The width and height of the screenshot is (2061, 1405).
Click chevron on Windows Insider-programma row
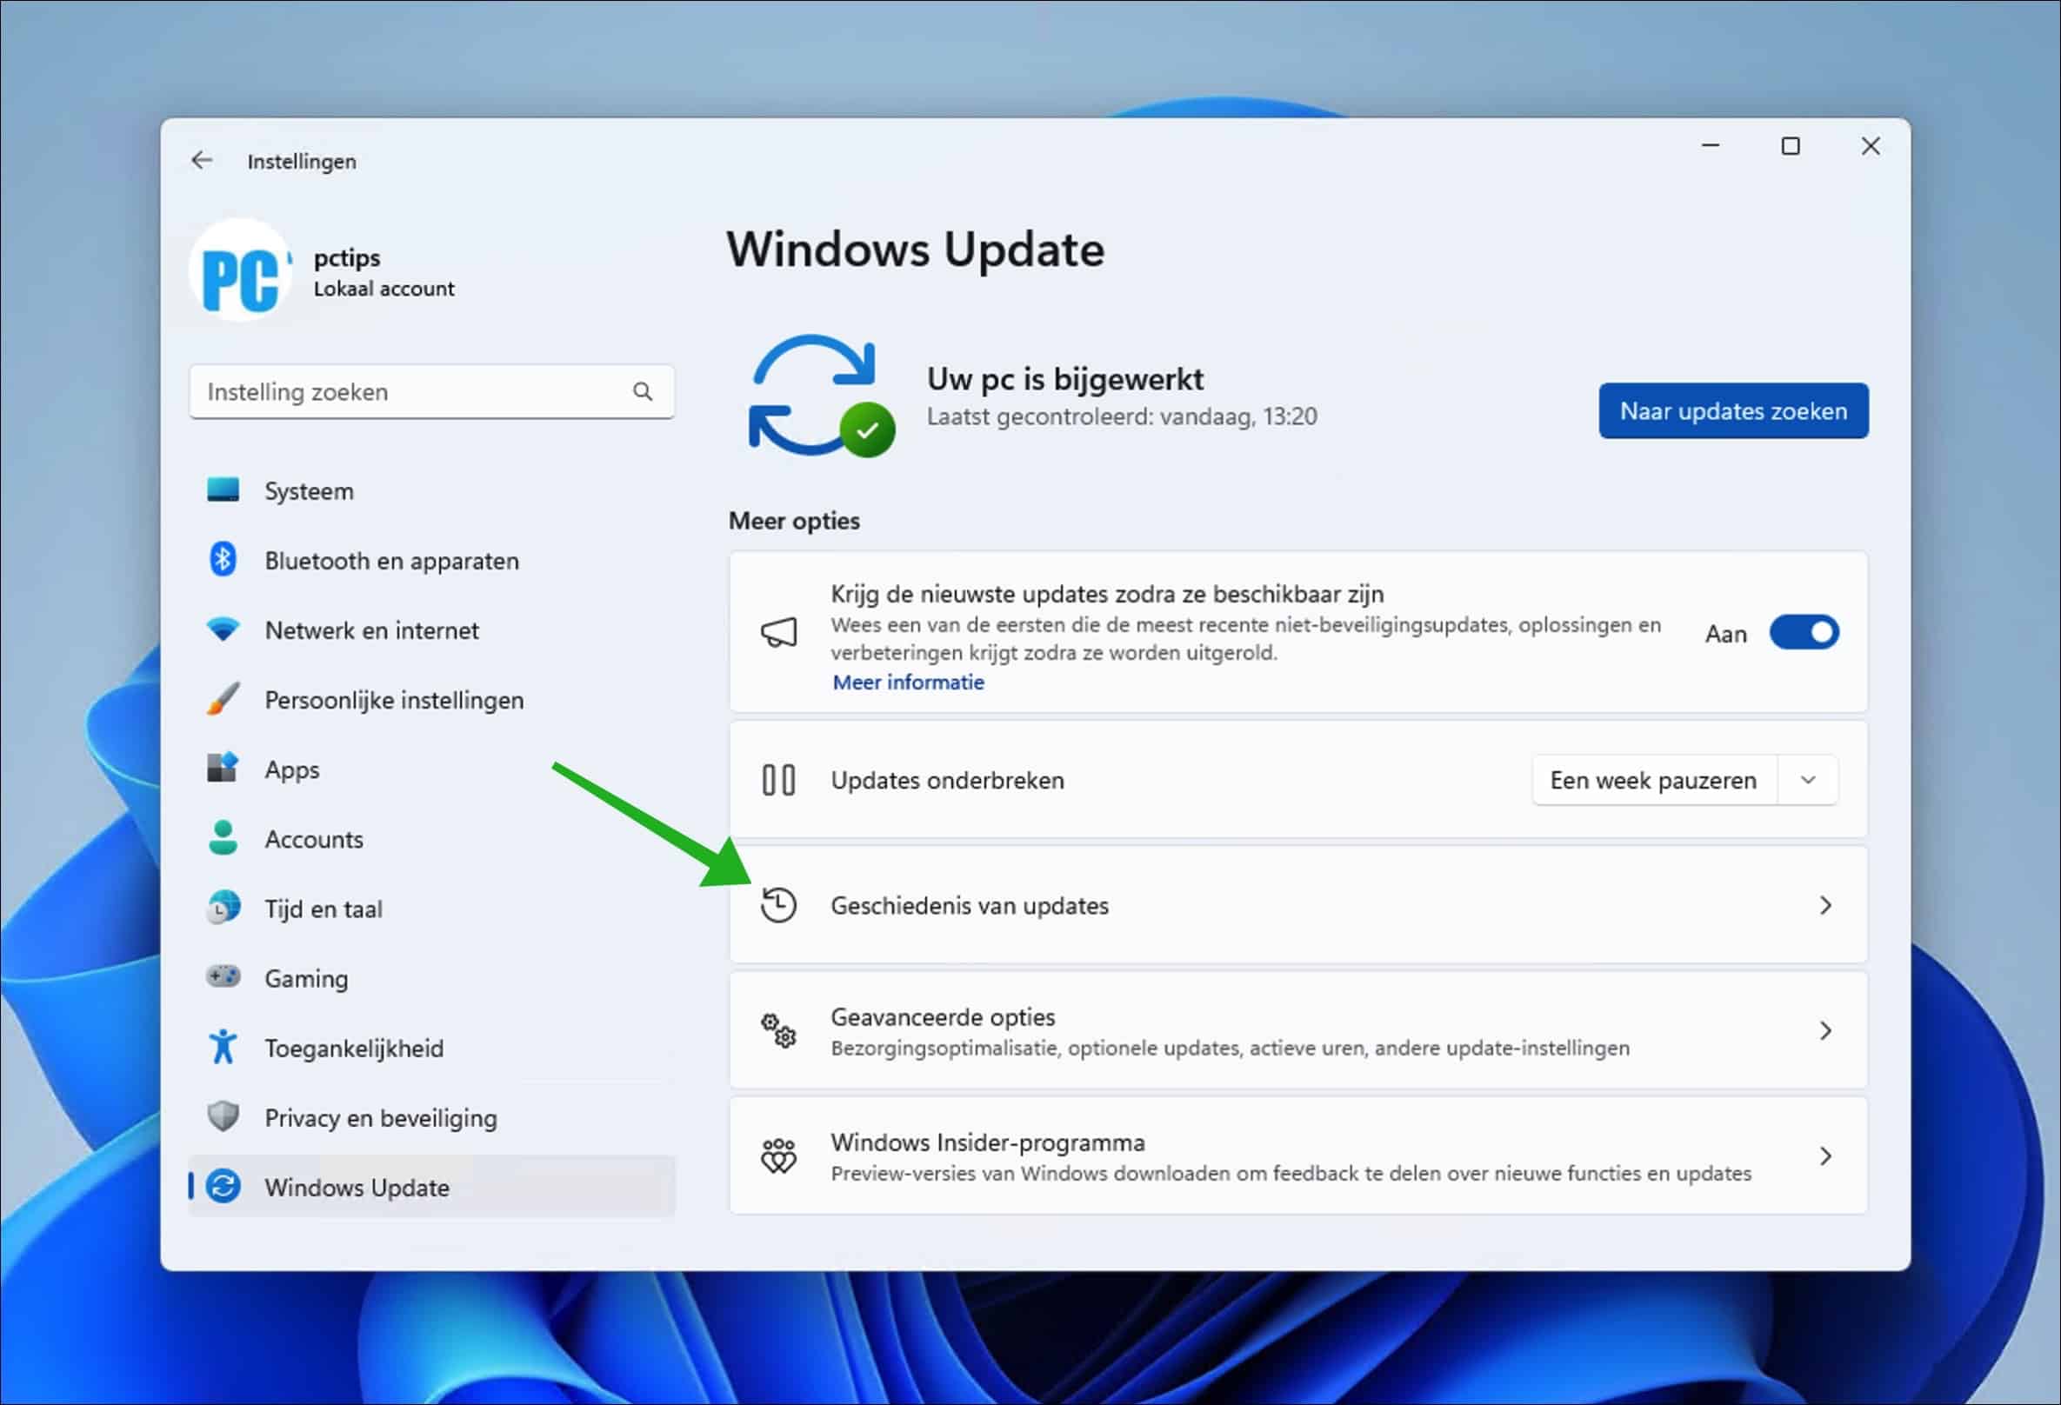tap(1825, 1156)
